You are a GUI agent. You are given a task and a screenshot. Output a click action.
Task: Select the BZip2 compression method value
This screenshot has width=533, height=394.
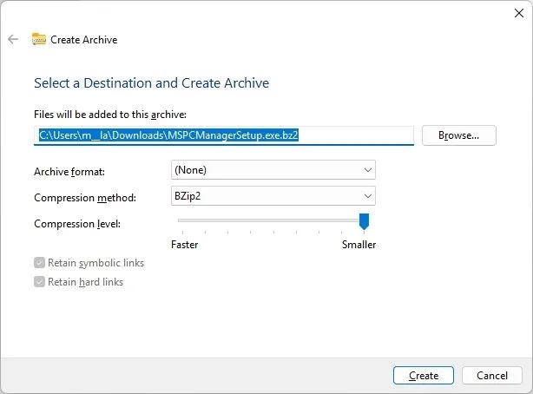point(188,196)
